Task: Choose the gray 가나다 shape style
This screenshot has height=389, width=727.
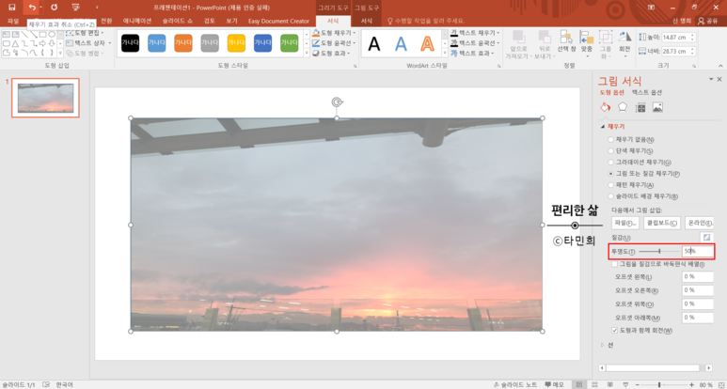Action: [210, 43]
